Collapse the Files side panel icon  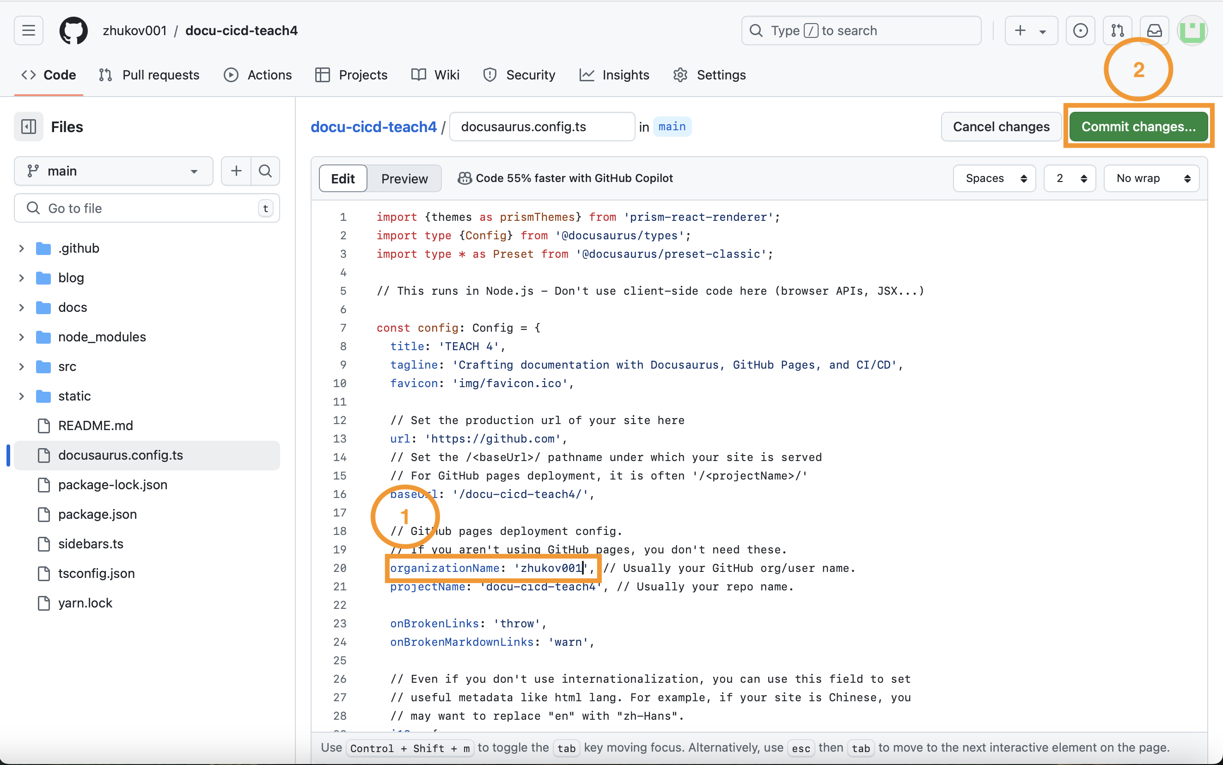[x=28, y=127]
